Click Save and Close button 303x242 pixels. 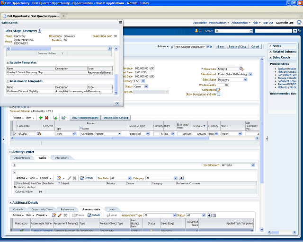237,47
